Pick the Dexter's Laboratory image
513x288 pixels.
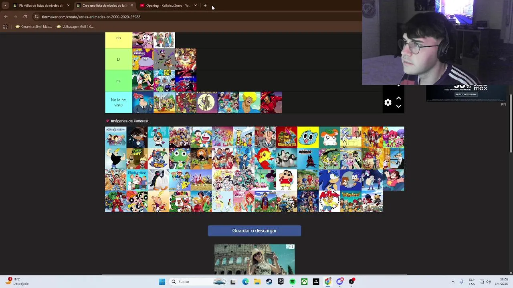tap(158, 137)
